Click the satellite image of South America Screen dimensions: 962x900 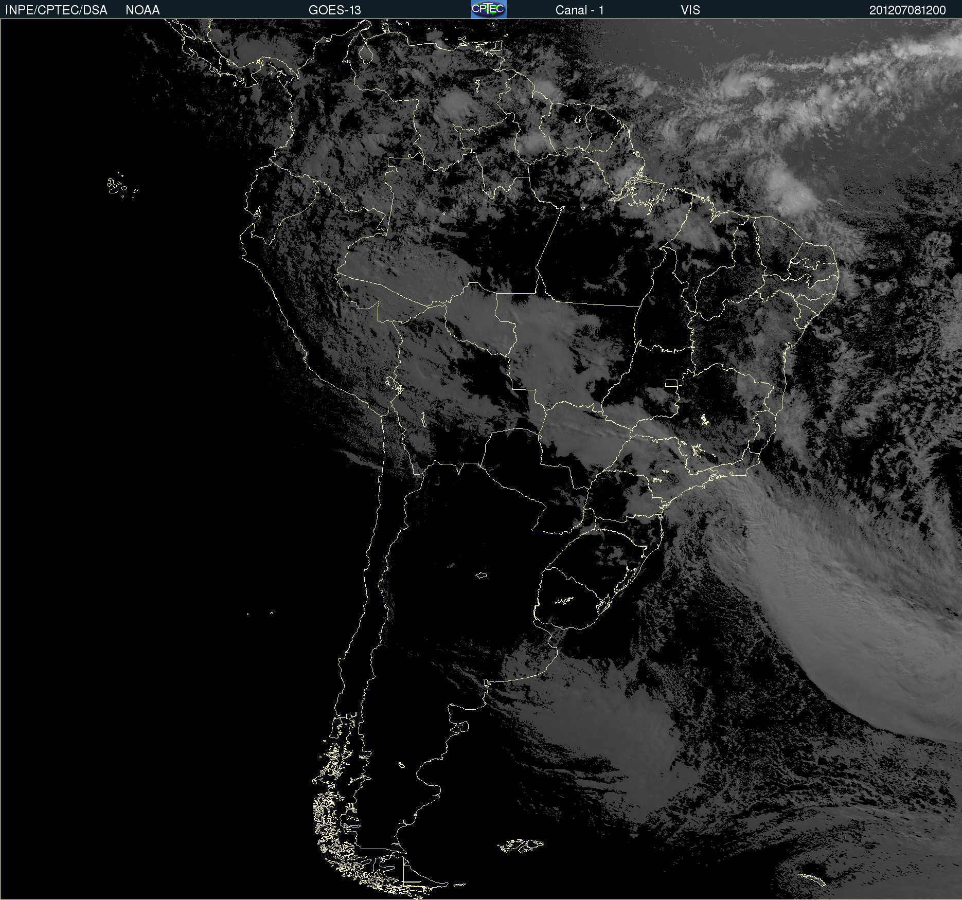pyautogui.click(x=481, y=459)
